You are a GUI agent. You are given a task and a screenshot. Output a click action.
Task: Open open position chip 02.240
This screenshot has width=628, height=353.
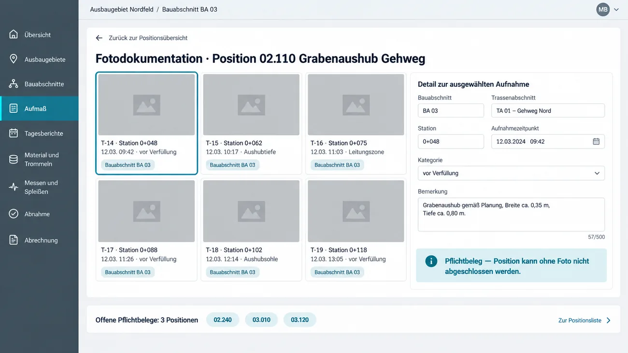click(223, 320)
